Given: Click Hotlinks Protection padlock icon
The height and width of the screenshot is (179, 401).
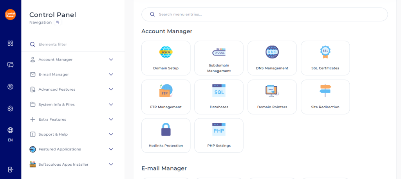Looking at the screenshot, I should point(166,129).
